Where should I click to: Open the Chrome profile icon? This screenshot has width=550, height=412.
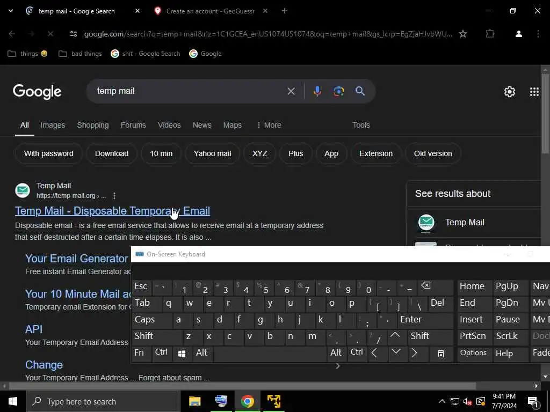pyautogui.click(x=519, y=34)
